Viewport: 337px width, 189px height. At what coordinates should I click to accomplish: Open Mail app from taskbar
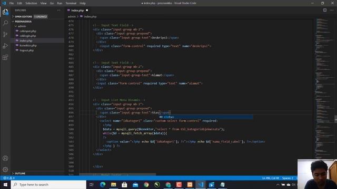tap(135, 184)
